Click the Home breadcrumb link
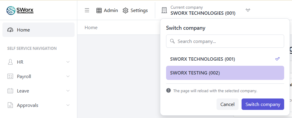This screenshot has width=292, height=118. click(91, 28)
